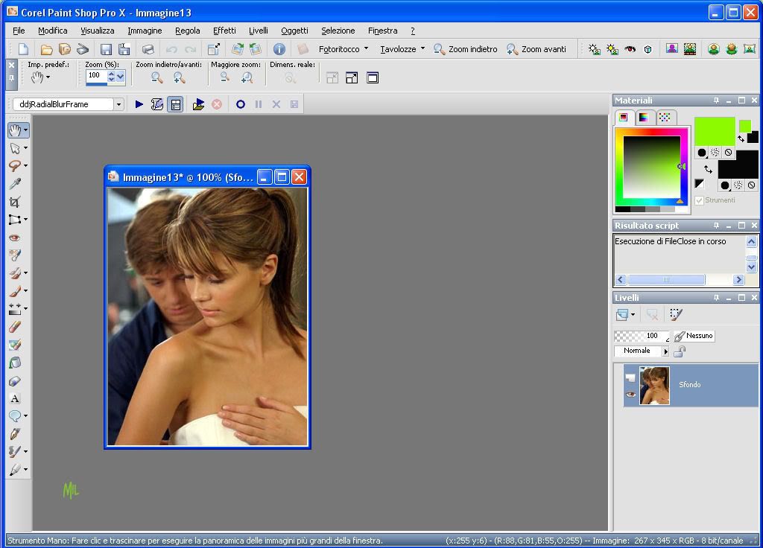This screenshot has height=548, width=763.
Task: Click the Nessuno link button in Livelli
Action: point(694,336)
